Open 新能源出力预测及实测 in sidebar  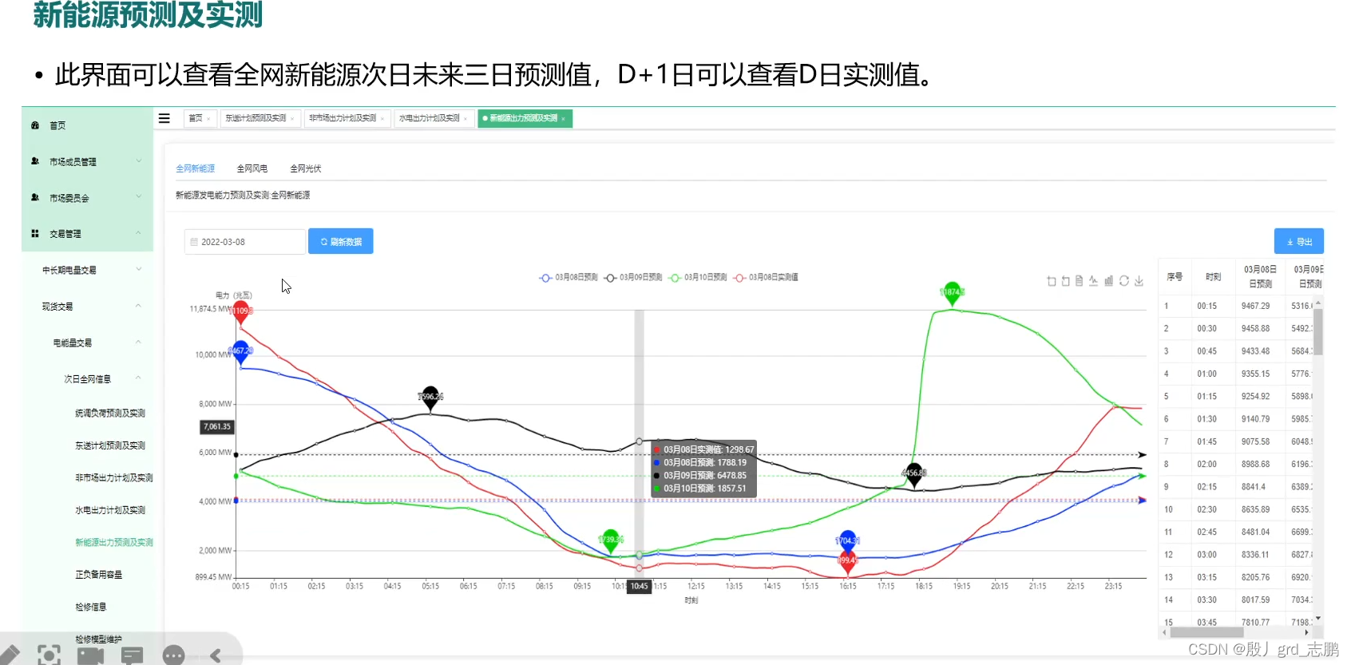pos(114,542)
